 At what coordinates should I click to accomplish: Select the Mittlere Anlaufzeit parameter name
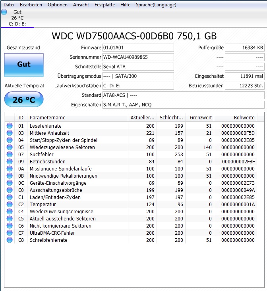(x=49, y=133)
